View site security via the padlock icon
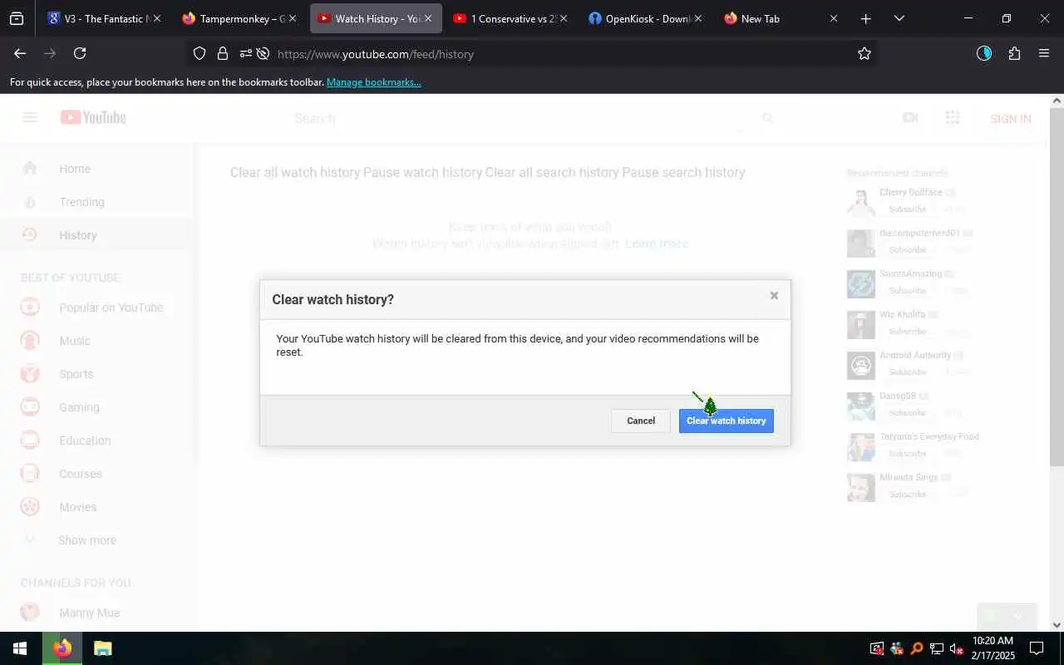This screenshot has height=665, width=1064. click(x=222, y=54)
